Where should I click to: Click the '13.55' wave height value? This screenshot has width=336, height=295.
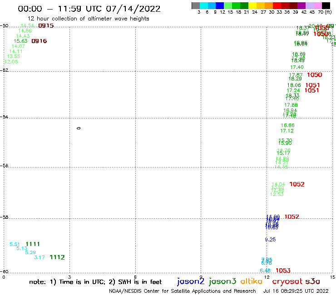tap(14, 57)
